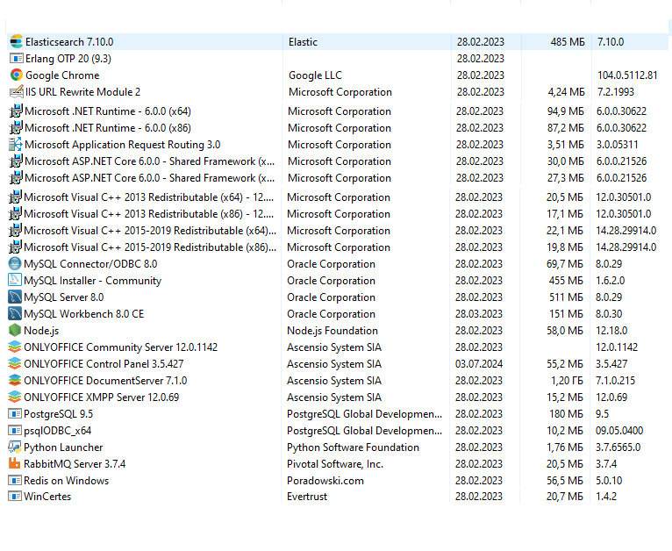This screenshot has width=672, height=551.
Task: Click the Visual C++ 2015-2019 Redistributable (x64) icon
Action: pyautogui.click(x=15, y=231)
